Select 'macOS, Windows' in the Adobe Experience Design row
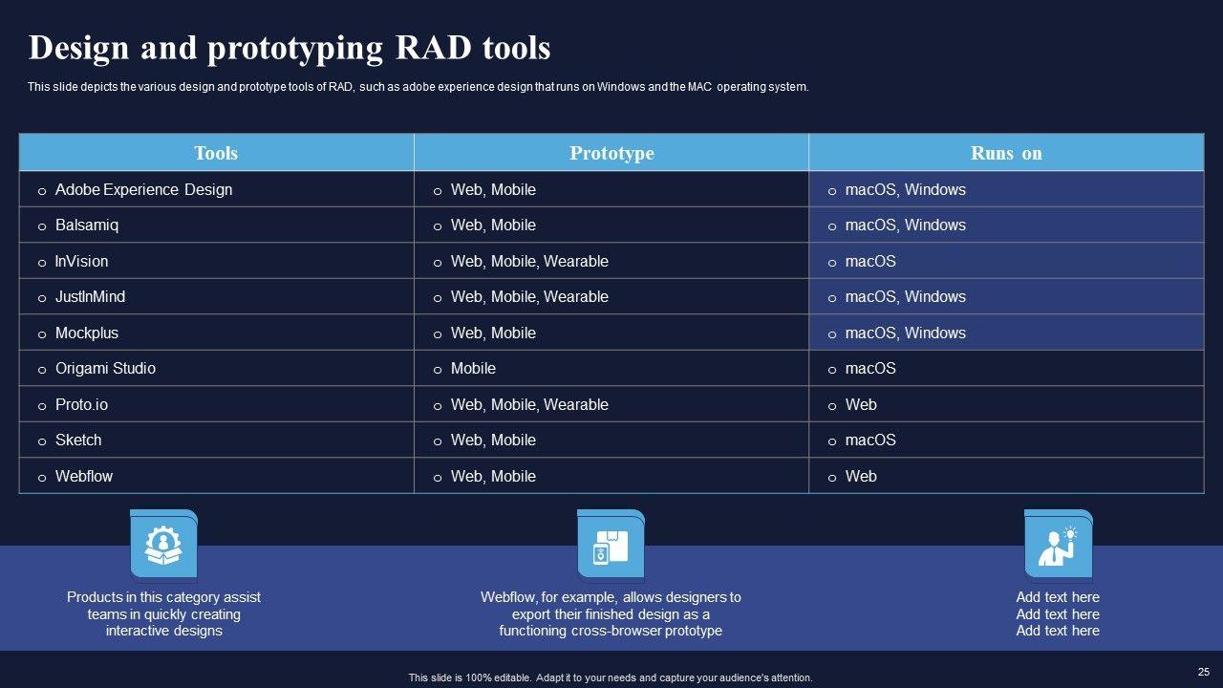 click(x=906, y=189)
